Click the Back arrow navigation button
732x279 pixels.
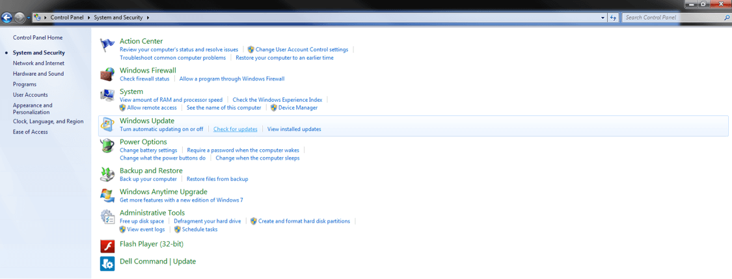point(7,18)
